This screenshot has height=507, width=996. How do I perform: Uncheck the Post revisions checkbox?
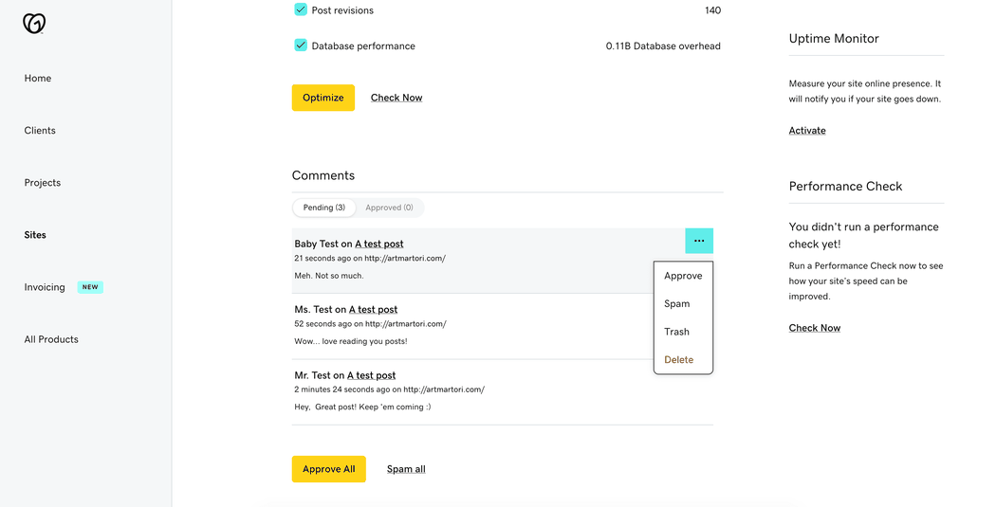(301, 9)
